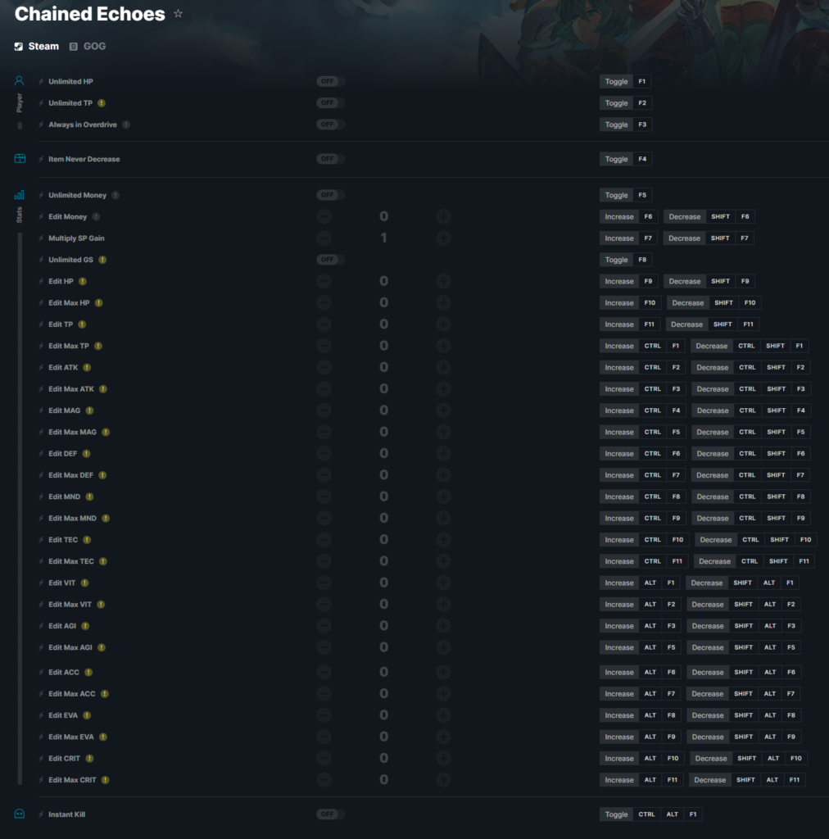Screen dimensions: 829x839
Task: Jump to Stats category bar-chart icon
Action: point(20,195)
